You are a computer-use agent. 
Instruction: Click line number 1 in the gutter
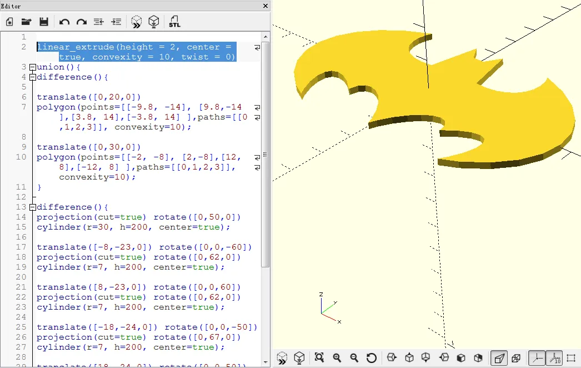point(24,37)
